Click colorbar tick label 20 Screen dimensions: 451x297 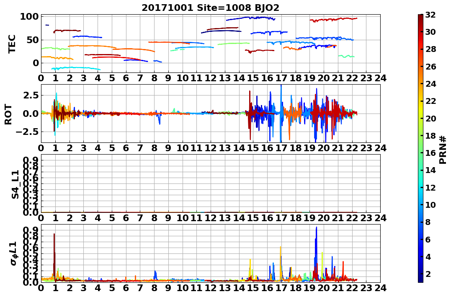click(x=430, y=118)
